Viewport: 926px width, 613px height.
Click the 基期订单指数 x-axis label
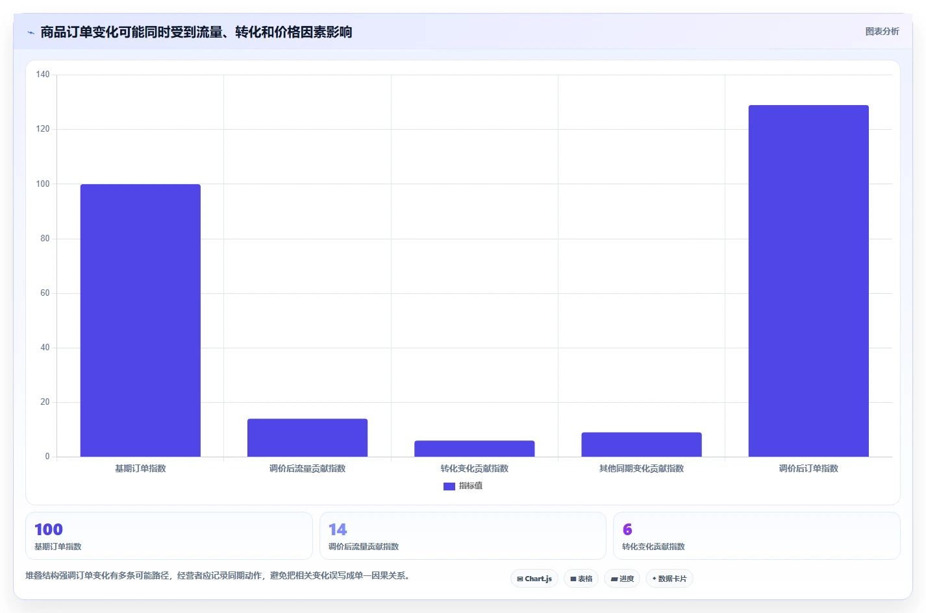click(x=140, y=468)
